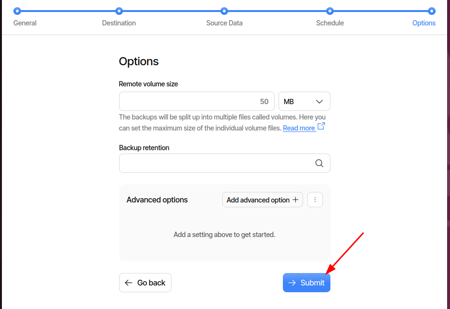Screen dimensions: 450x309
Task: Click the external link icon after Read more
Action: (321, 126)
